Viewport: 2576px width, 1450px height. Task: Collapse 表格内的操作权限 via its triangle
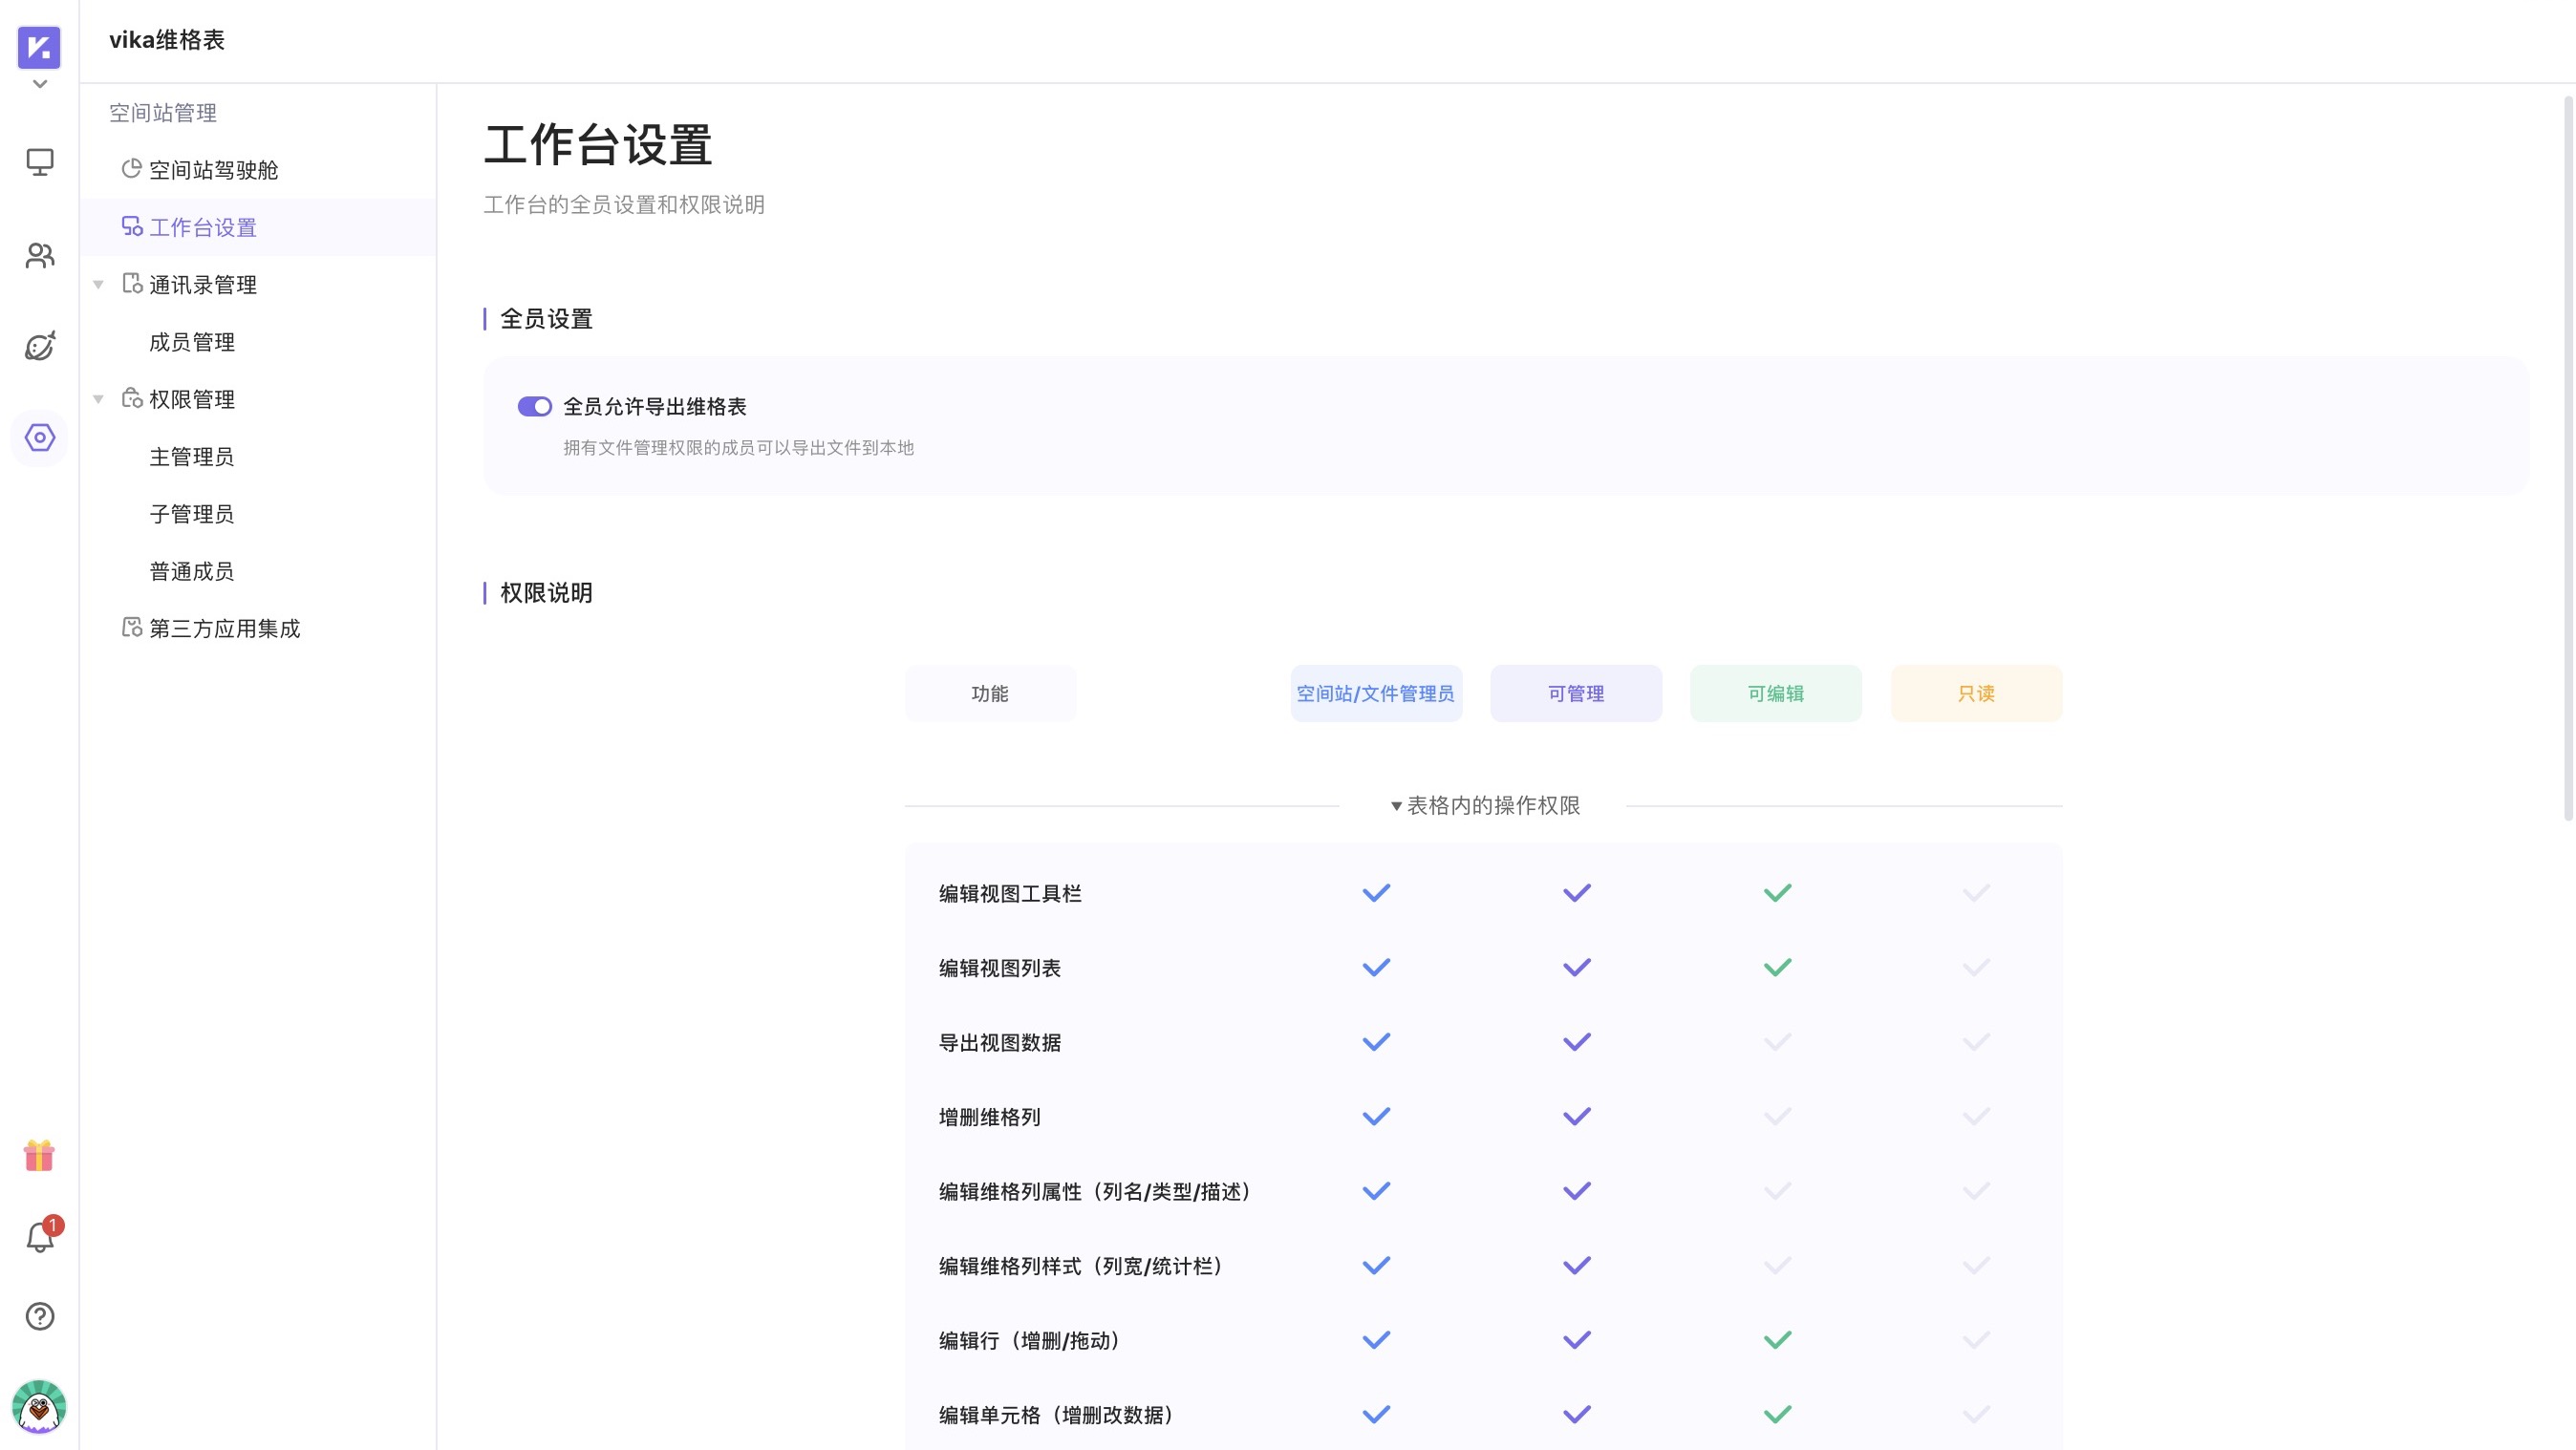click(1396, 806)
